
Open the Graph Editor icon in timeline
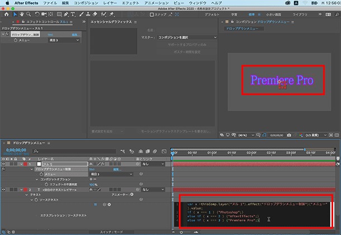point(164,151)
